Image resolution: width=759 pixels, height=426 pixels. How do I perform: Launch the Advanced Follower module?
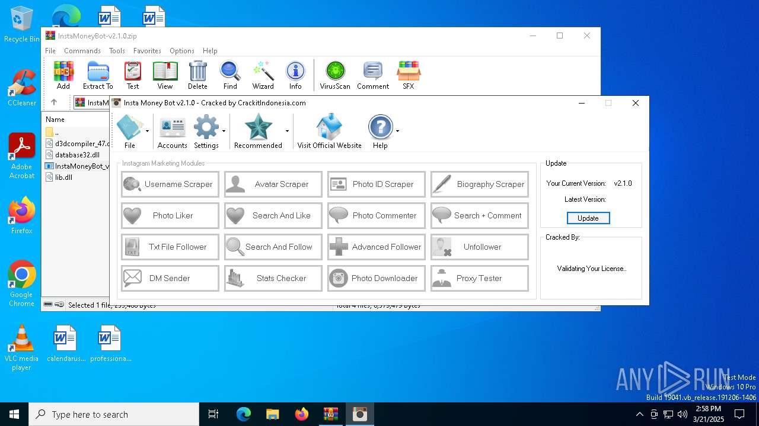[x=377, y=247]
